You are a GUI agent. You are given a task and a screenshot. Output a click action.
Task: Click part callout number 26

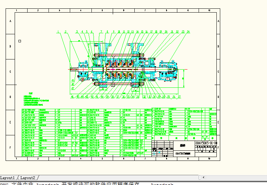click(x=174, y=97)
